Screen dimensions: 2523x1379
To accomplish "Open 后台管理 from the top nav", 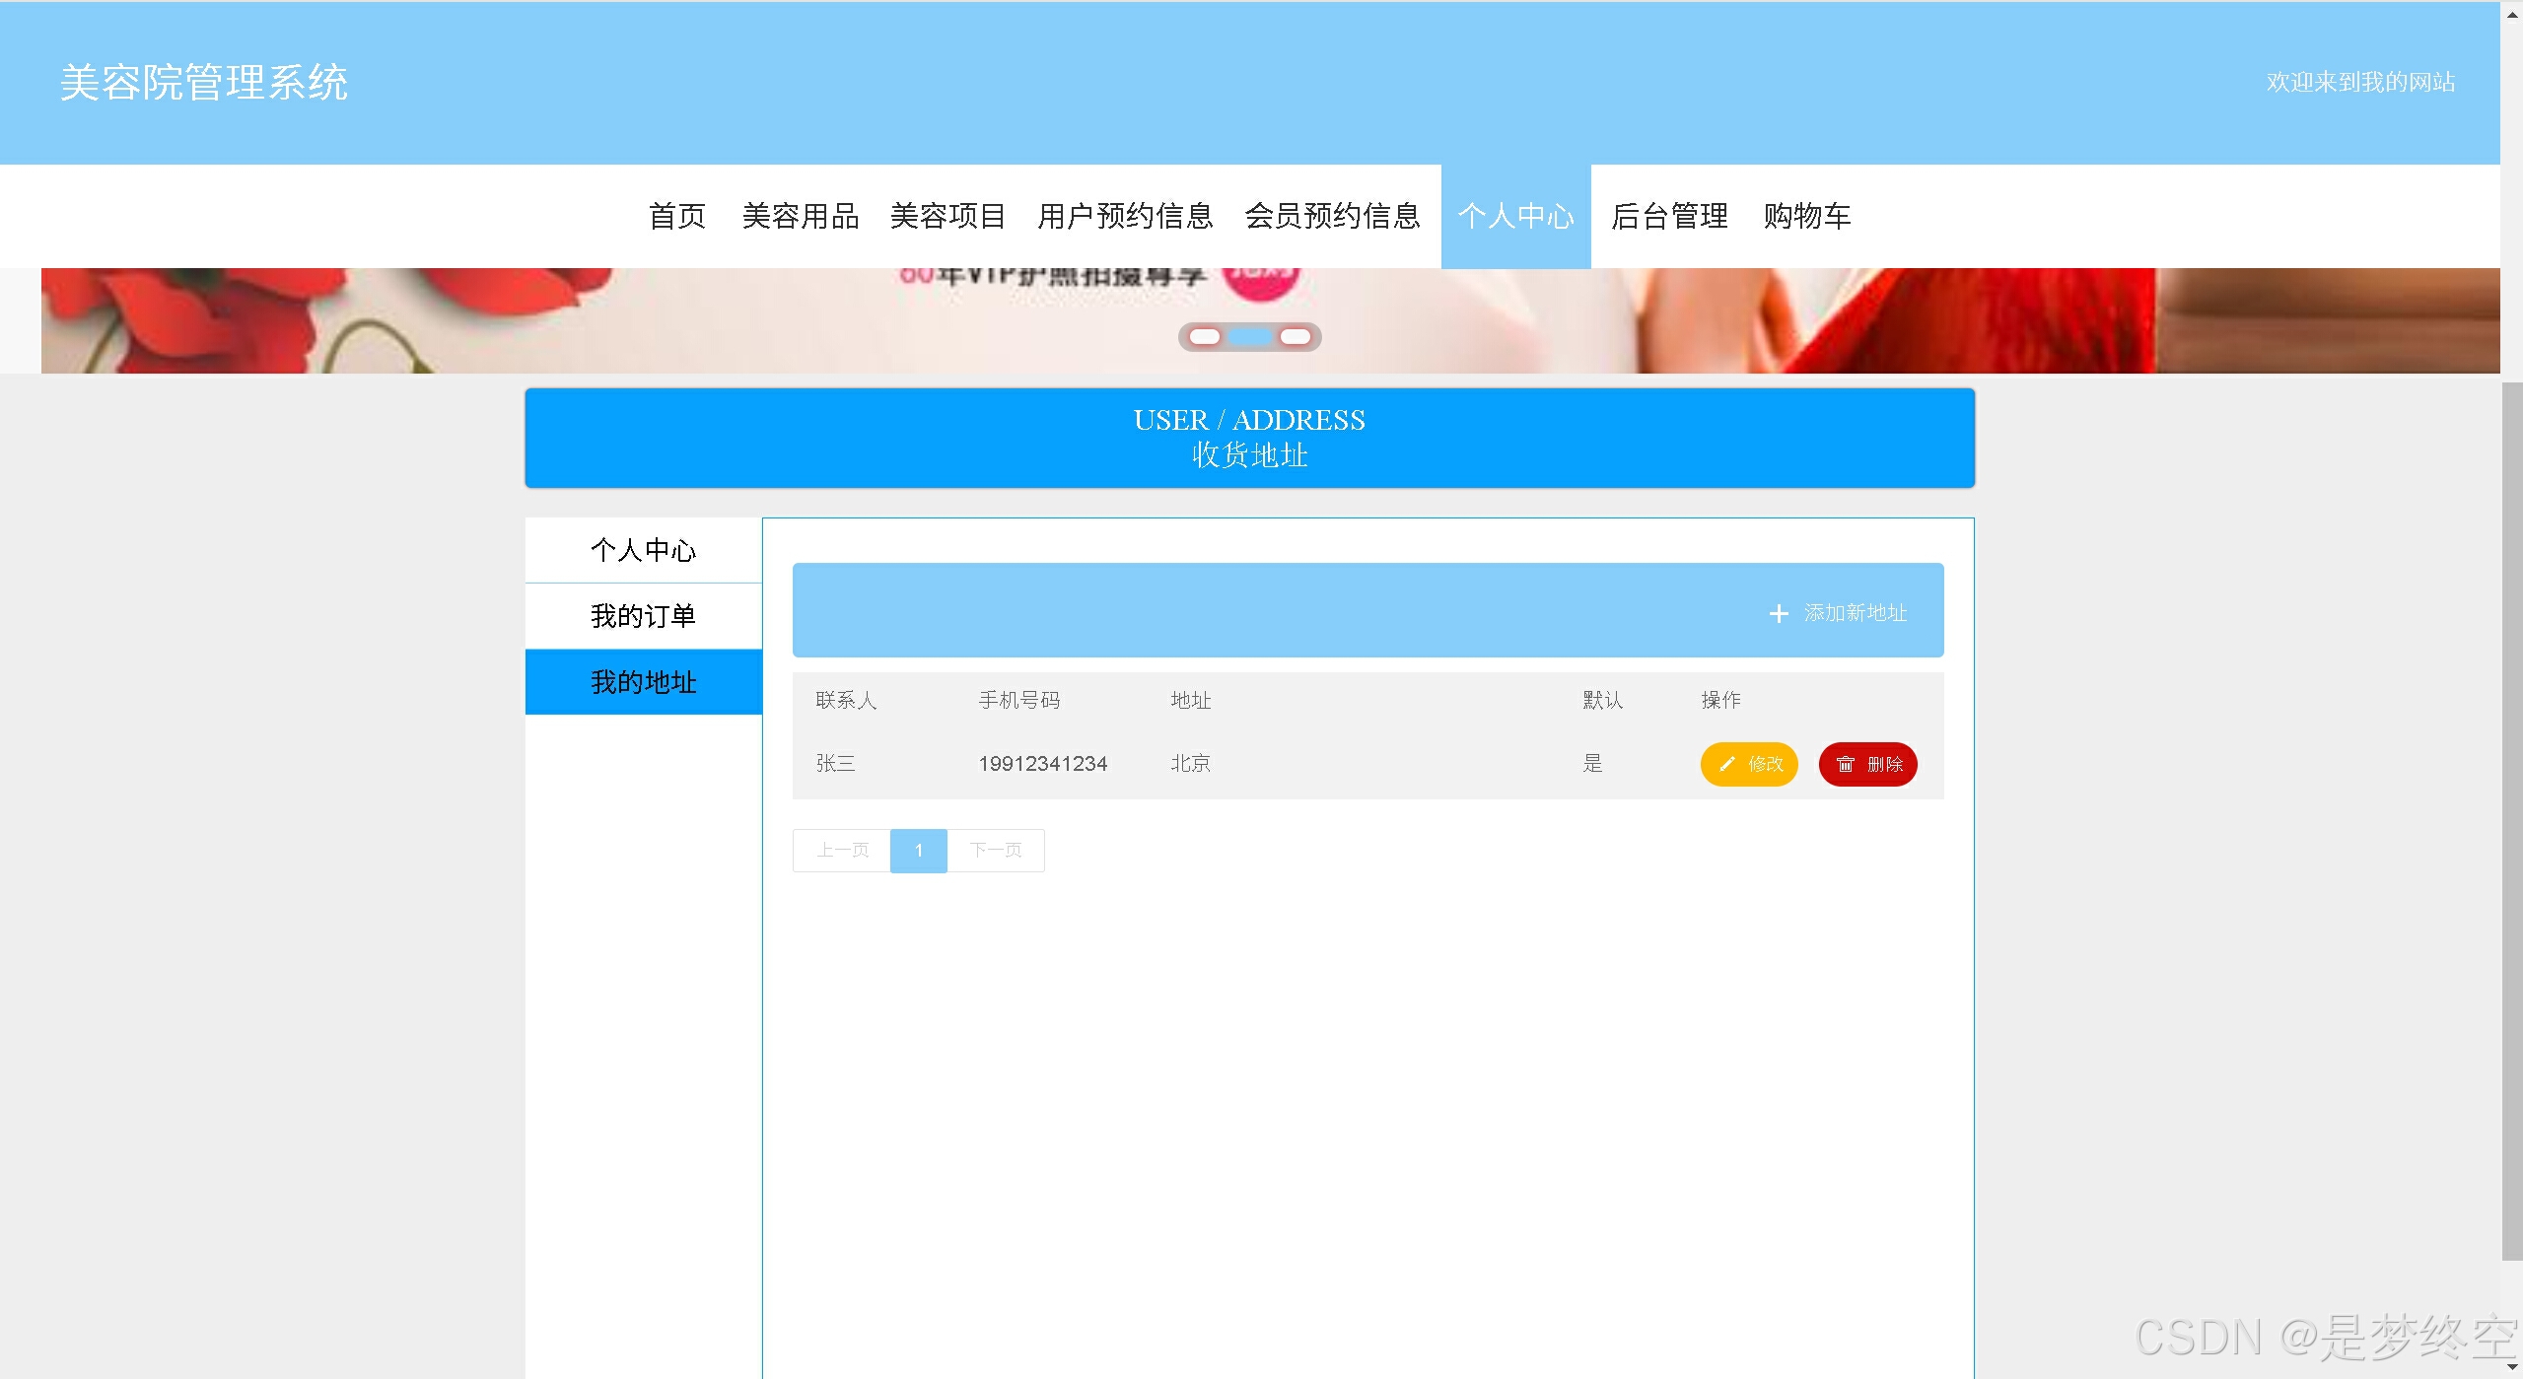I will tap(1669, 216).
